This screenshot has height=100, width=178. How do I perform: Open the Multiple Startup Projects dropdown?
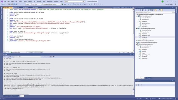tap(52, 4)
